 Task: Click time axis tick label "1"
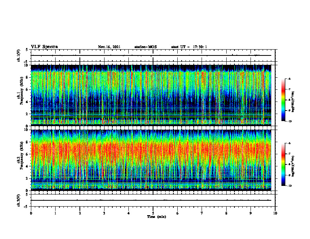click(x=55, y=213)
